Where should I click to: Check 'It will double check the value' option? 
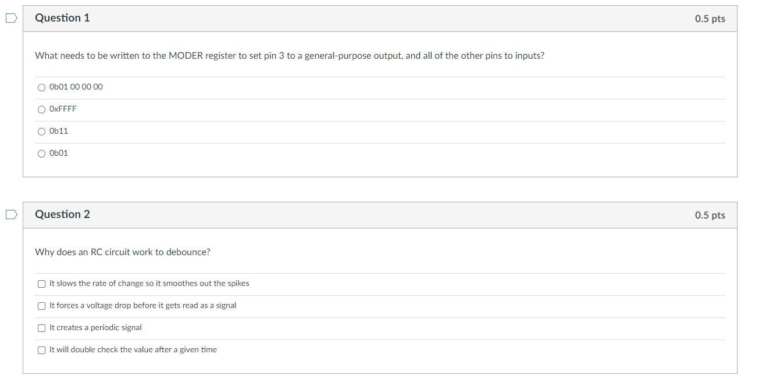pos(41,349)
